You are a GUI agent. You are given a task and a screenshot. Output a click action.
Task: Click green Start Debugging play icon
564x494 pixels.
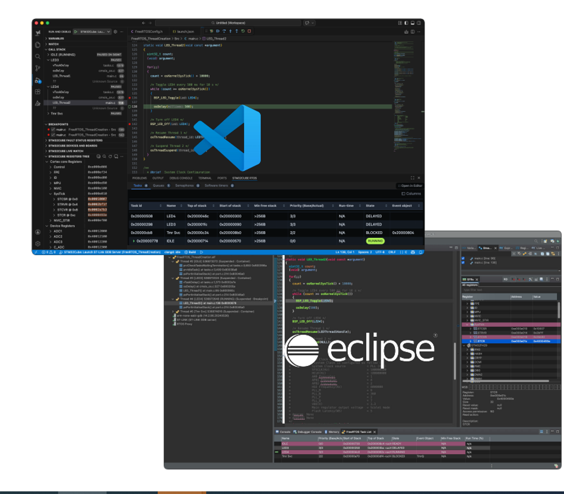click(75, 31)
